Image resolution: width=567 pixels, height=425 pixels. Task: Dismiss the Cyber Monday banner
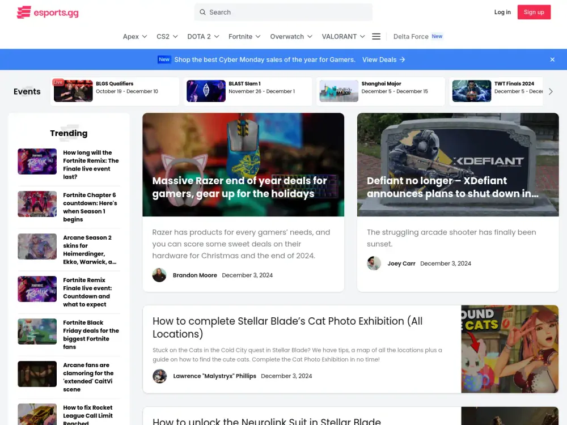tap(552, 59)
